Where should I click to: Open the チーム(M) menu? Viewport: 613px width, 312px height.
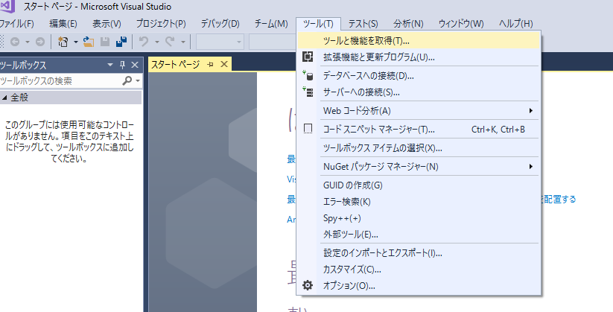271,24
